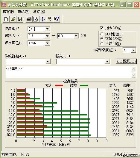Click the four-way arrows move icon

43,19
